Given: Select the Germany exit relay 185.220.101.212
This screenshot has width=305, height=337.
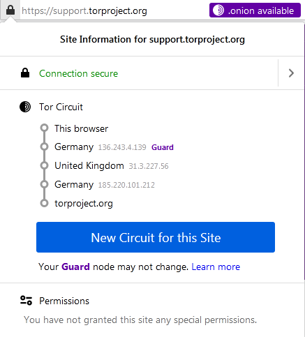Looking at the screenshot, I should coord(105,185).
